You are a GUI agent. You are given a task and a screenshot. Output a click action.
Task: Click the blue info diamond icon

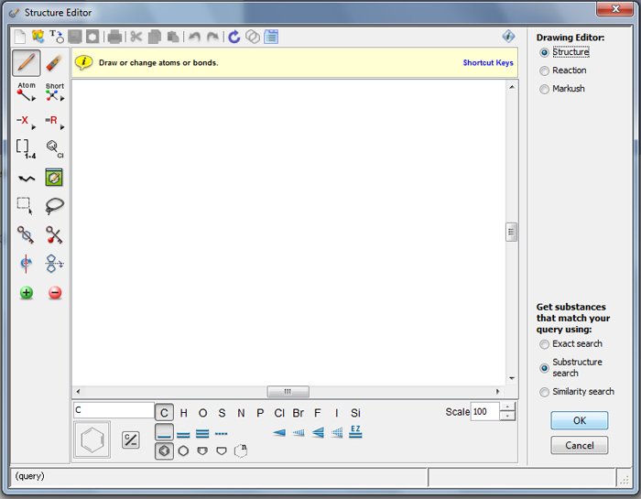click(x=508, y=37)
